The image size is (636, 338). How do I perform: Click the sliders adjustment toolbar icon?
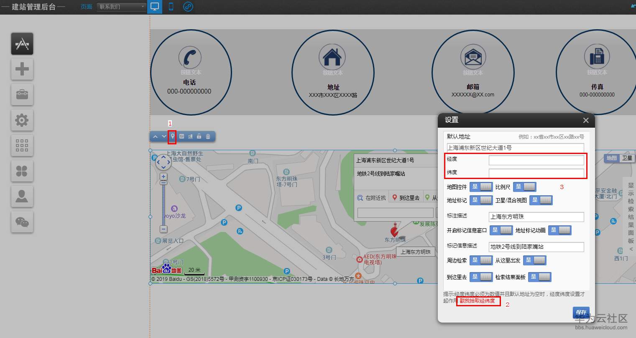[181, 136]
